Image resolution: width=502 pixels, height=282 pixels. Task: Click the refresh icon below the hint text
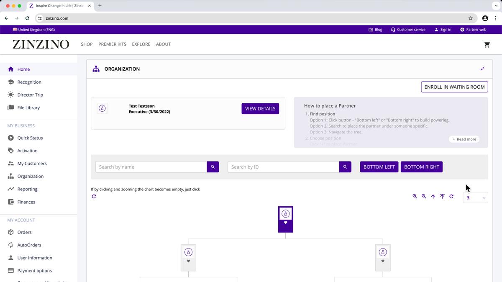[94, 196]
